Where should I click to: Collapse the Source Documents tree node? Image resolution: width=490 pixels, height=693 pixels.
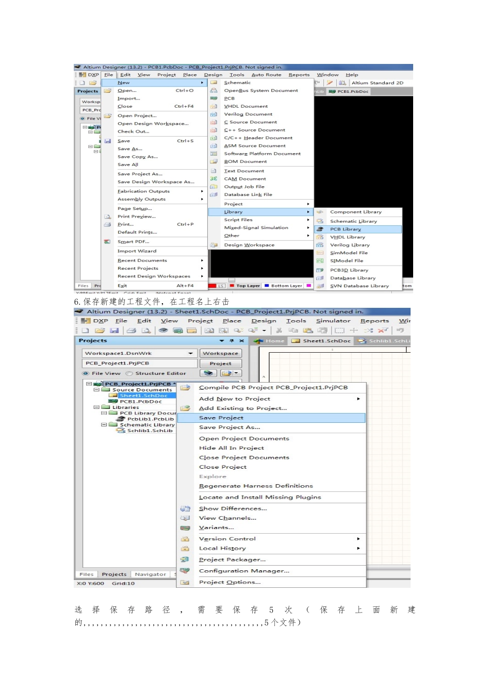coord(96,390)
